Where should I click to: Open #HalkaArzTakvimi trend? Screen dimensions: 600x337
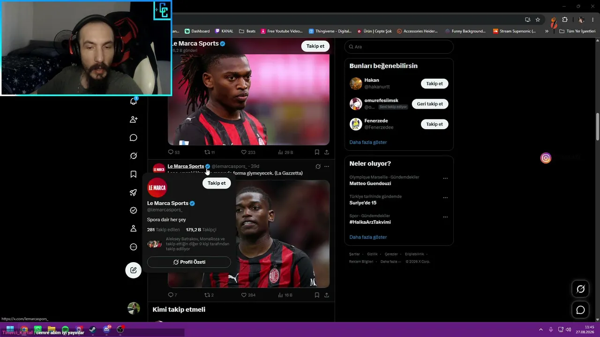[x=370, y=222]
